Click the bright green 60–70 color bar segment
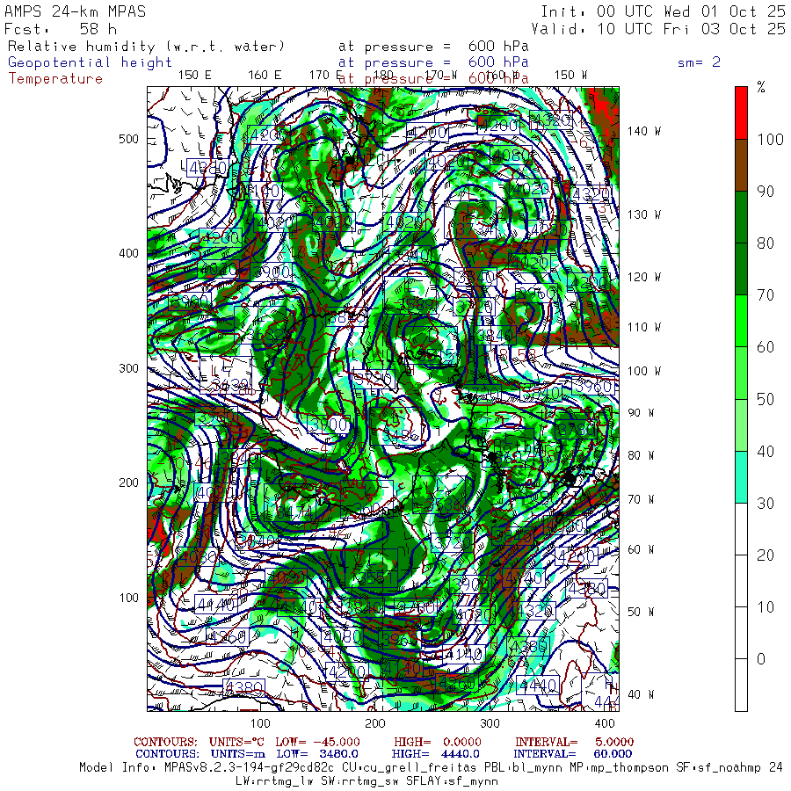 [x=741, y=321]
